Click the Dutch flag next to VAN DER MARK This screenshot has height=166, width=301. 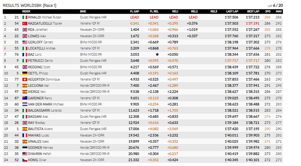click(25, 104)
